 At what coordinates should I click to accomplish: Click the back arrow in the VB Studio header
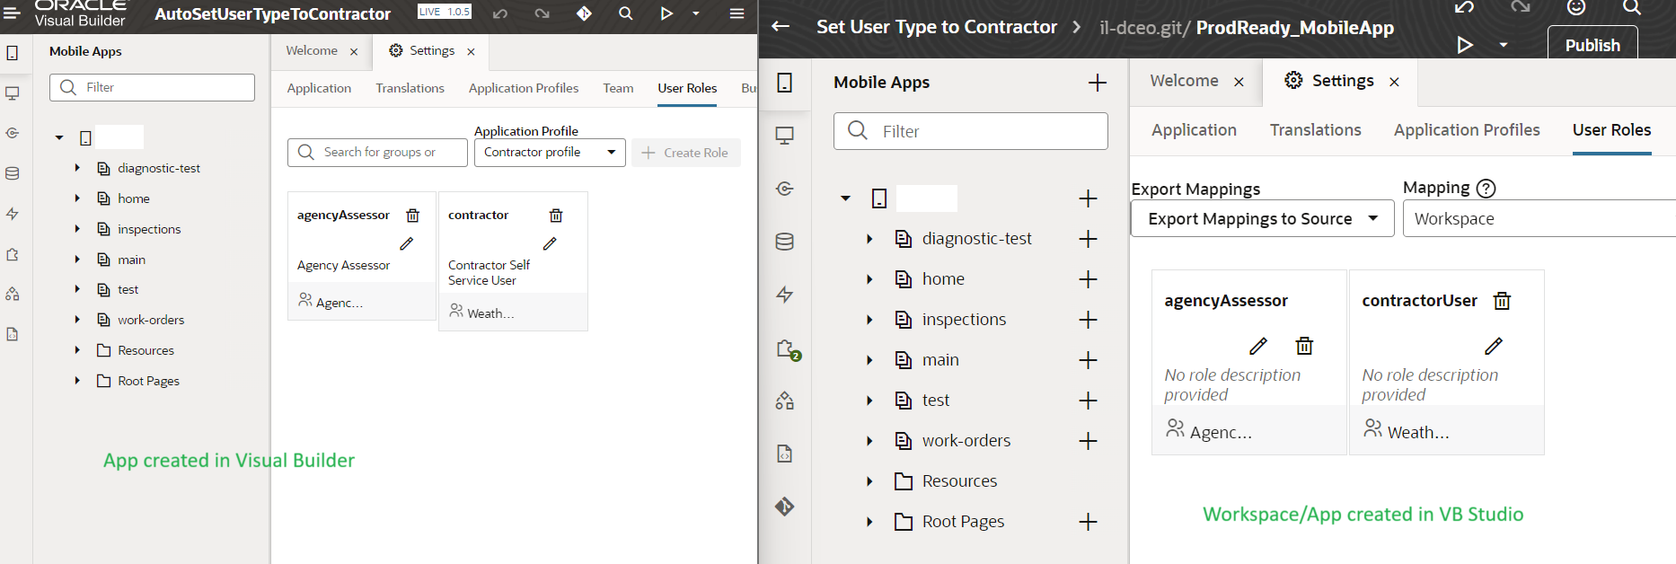coord(781,26)
